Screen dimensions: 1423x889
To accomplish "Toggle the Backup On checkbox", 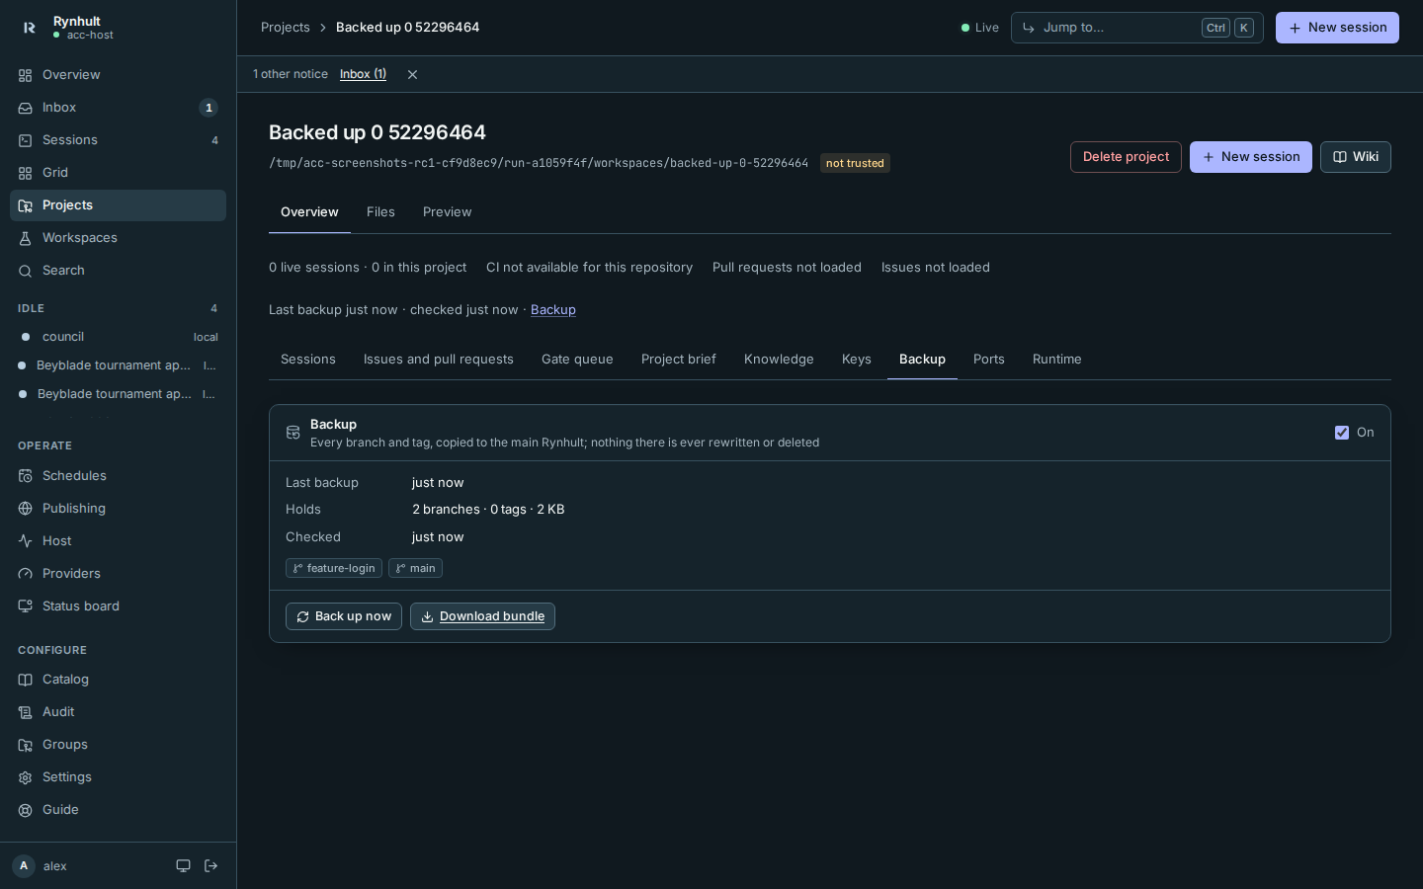I will coord(1342,433).
